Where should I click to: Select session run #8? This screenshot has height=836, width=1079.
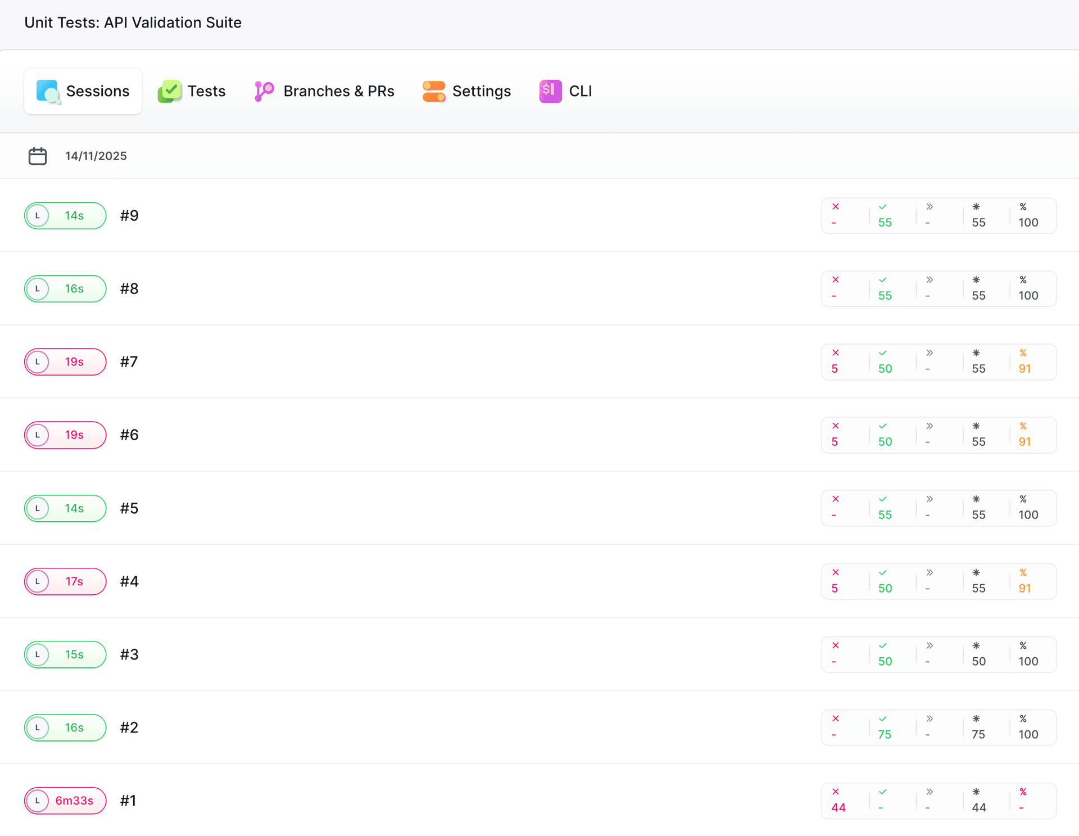[x=129, y=288]
